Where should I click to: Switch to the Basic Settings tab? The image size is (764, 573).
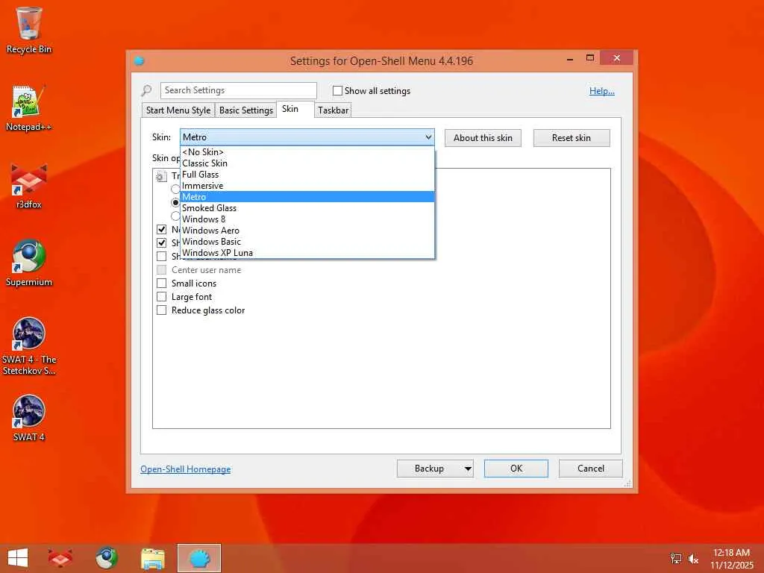246,110
